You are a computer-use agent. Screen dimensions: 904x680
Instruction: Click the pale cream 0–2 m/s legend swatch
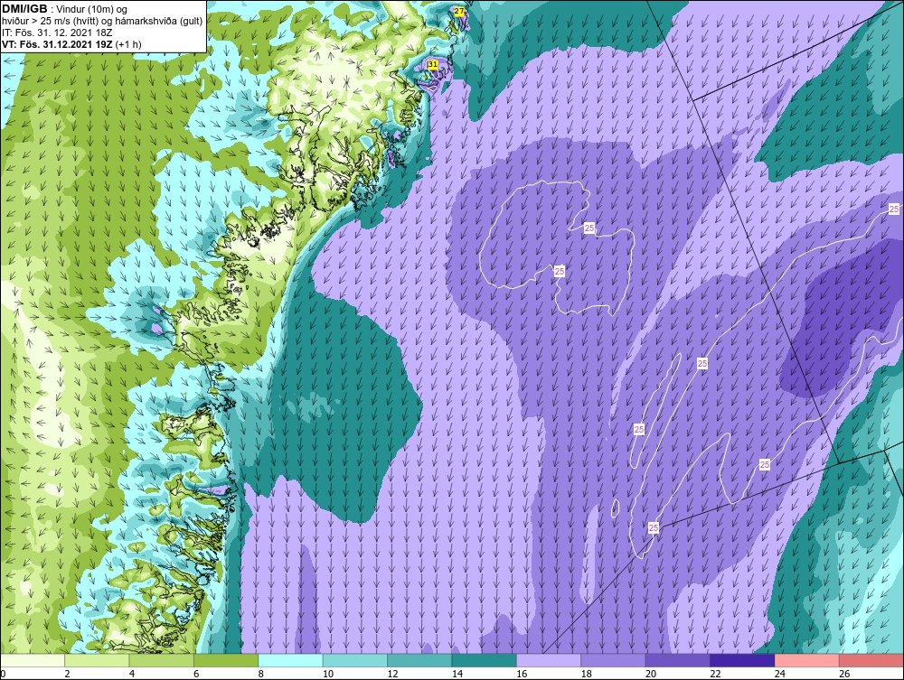pyautogui.click(x=33, y=661)
